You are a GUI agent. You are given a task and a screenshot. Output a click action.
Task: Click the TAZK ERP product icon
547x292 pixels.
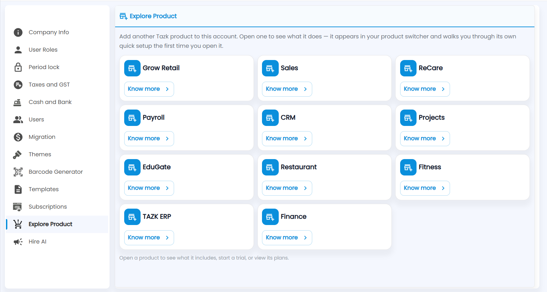pyautogui.click(x=132, y=217)
